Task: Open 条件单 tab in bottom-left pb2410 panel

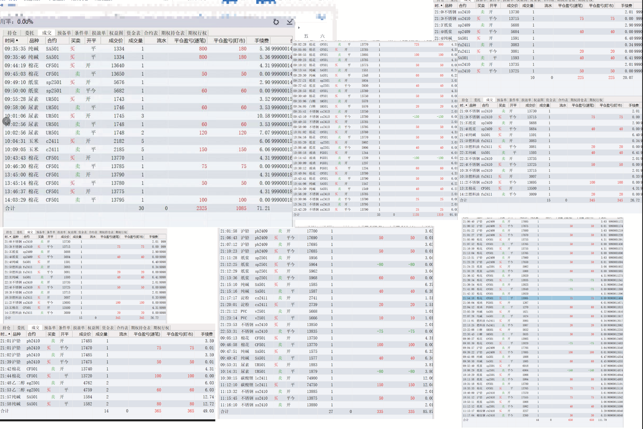Action: [x=64, y=328]
